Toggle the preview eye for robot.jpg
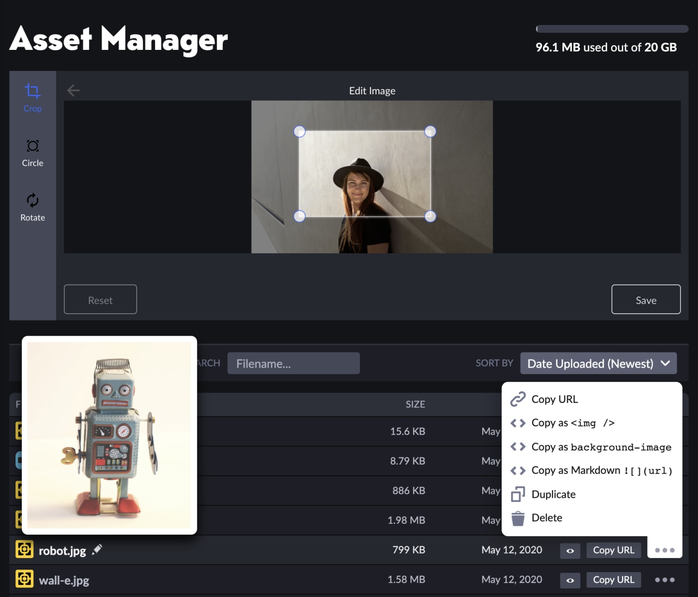The width and height of the screenshot is (698, 597). pyautogui.click(x=570, y=550)
